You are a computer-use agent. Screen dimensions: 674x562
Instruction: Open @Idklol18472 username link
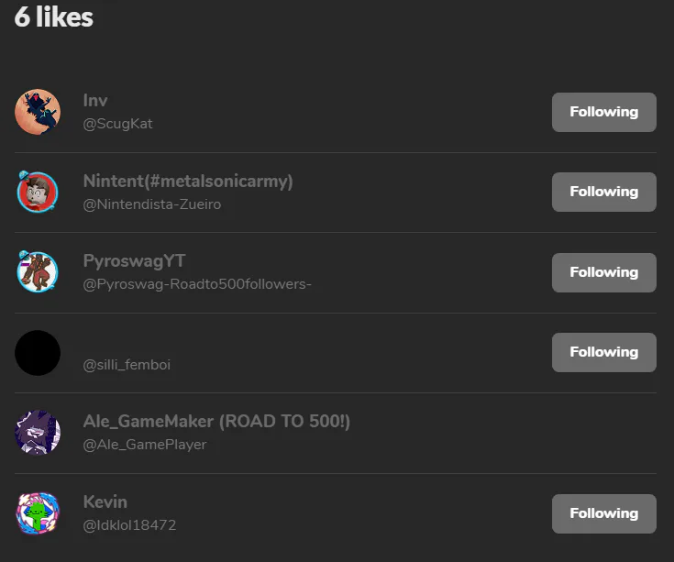pyautogui.click(x=130, y=525)
